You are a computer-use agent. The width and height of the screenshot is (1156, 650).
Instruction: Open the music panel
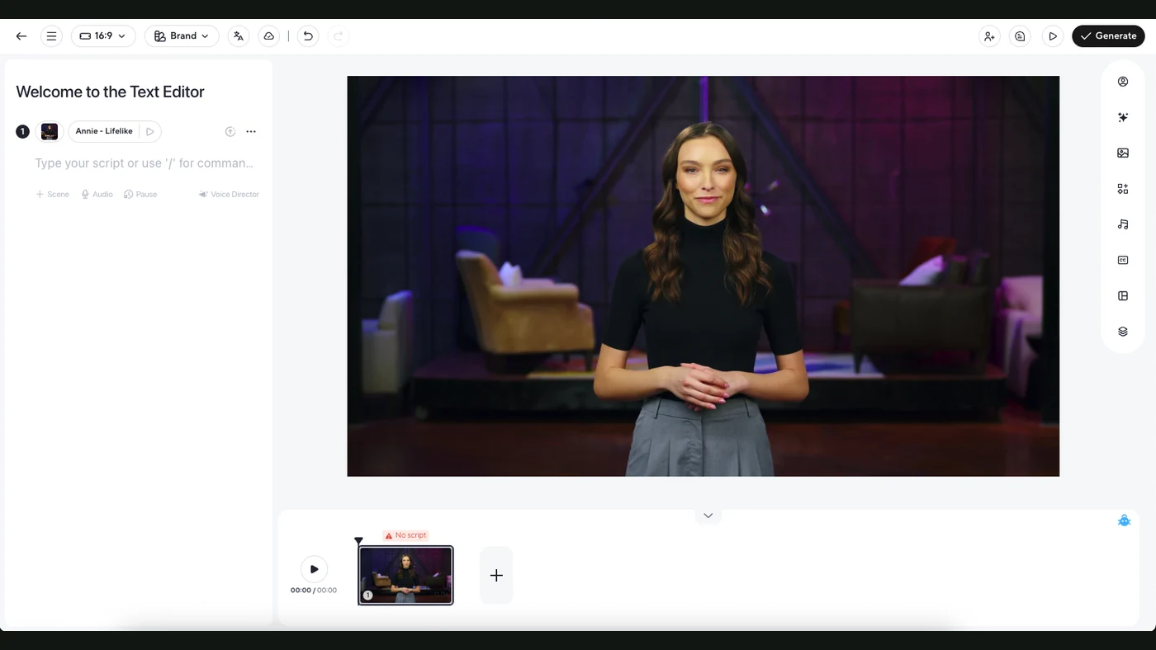click(x=1123, y=224)
